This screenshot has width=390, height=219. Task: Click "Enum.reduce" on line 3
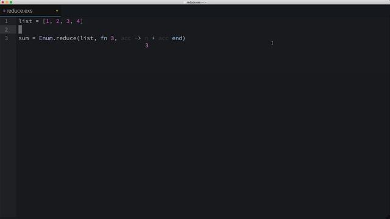[57, 38]
